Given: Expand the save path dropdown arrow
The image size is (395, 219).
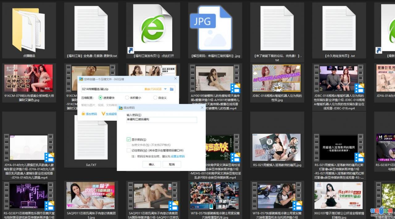Looking at the screenshot, I should (x=165, y=89).
